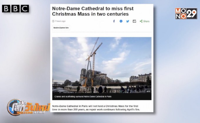The image size is (200, 123).
Task: Click the caption about cranes and scaffolding
Action: [x=83, y=97]
